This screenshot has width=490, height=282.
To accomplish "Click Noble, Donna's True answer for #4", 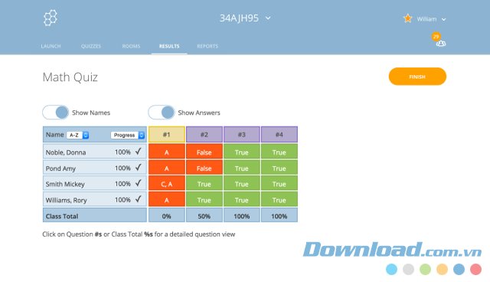I will [279, 152].
